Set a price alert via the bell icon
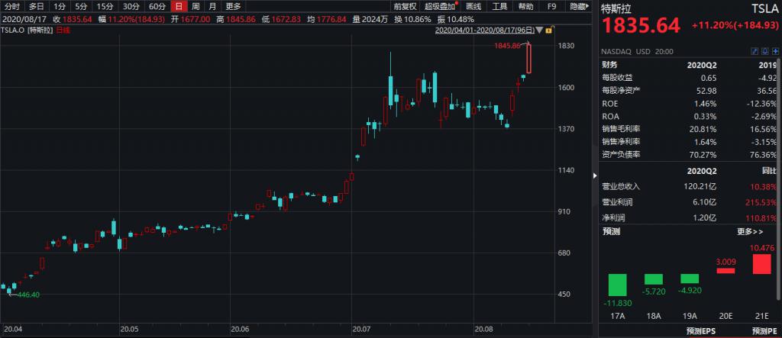The width and height of the screenshot is (782, 338). click(x=767, y=51)
